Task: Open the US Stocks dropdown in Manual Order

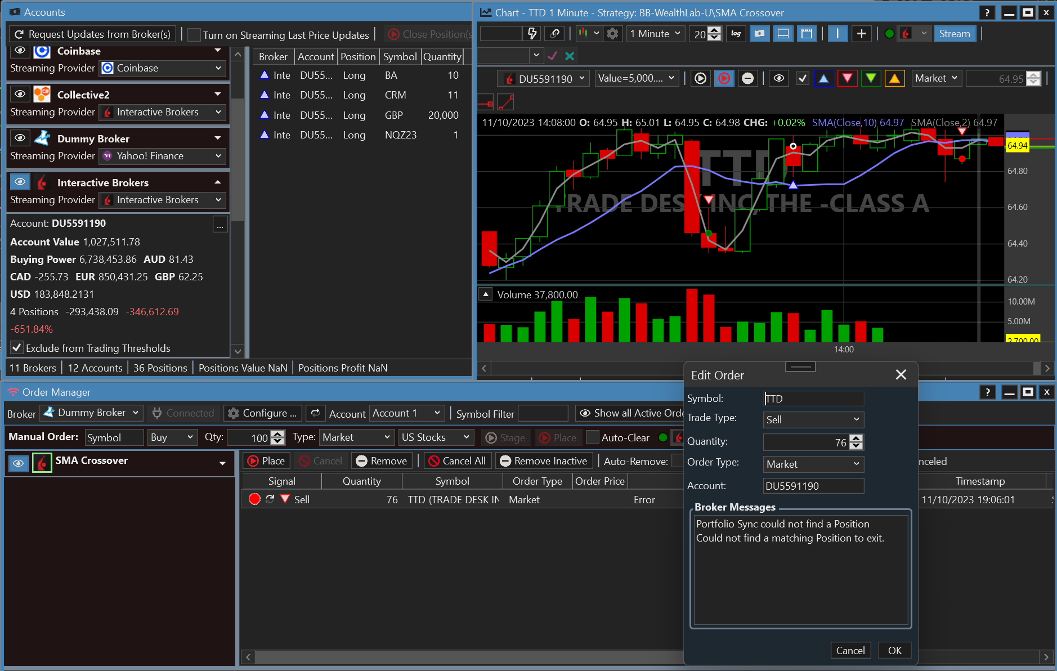Action: click(436, 437)
